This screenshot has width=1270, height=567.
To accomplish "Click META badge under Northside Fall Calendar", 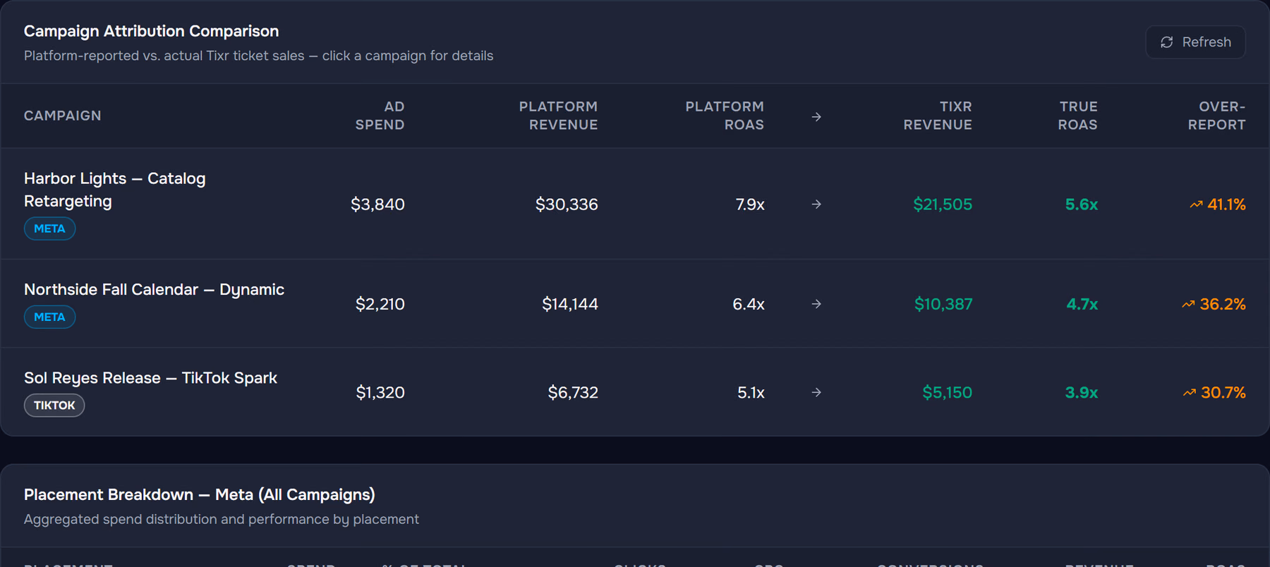I will click(x=49, y=317).
